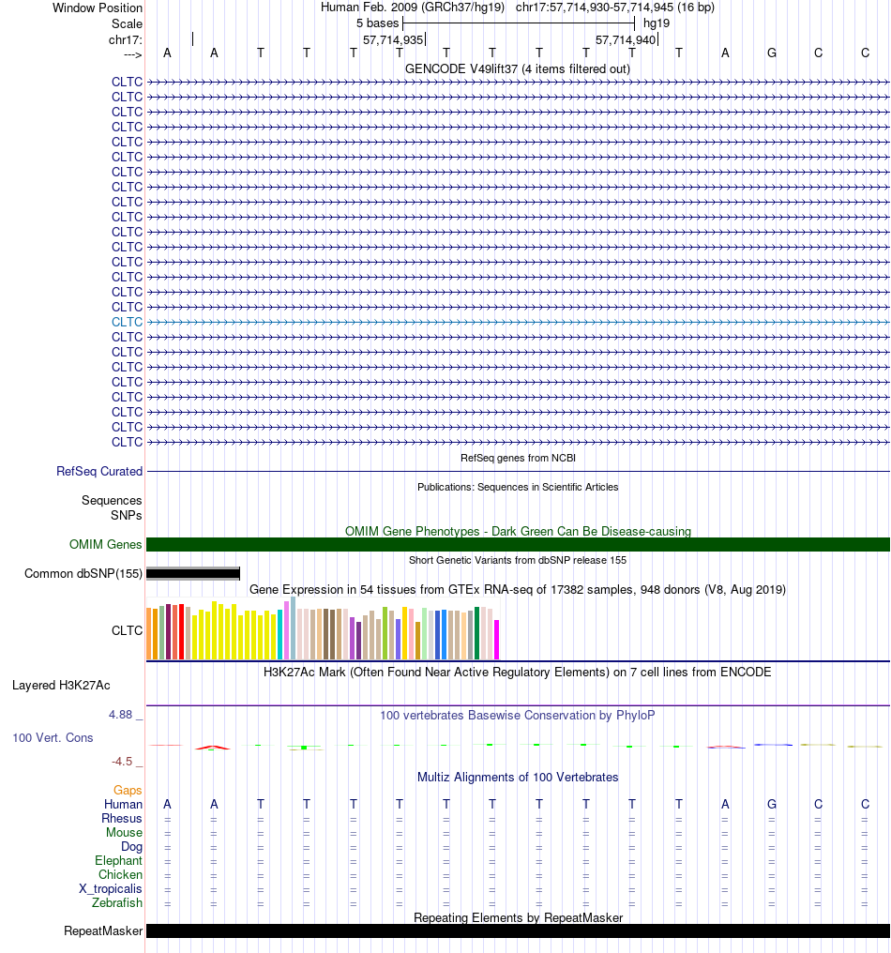891x953 pixels.
Task: Click the dark green bar in GTEx chart
Action: [x=477, y=633]
